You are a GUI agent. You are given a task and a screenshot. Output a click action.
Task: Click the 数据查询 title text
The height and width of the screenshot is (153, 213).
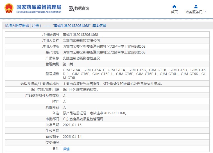[82, 8]
